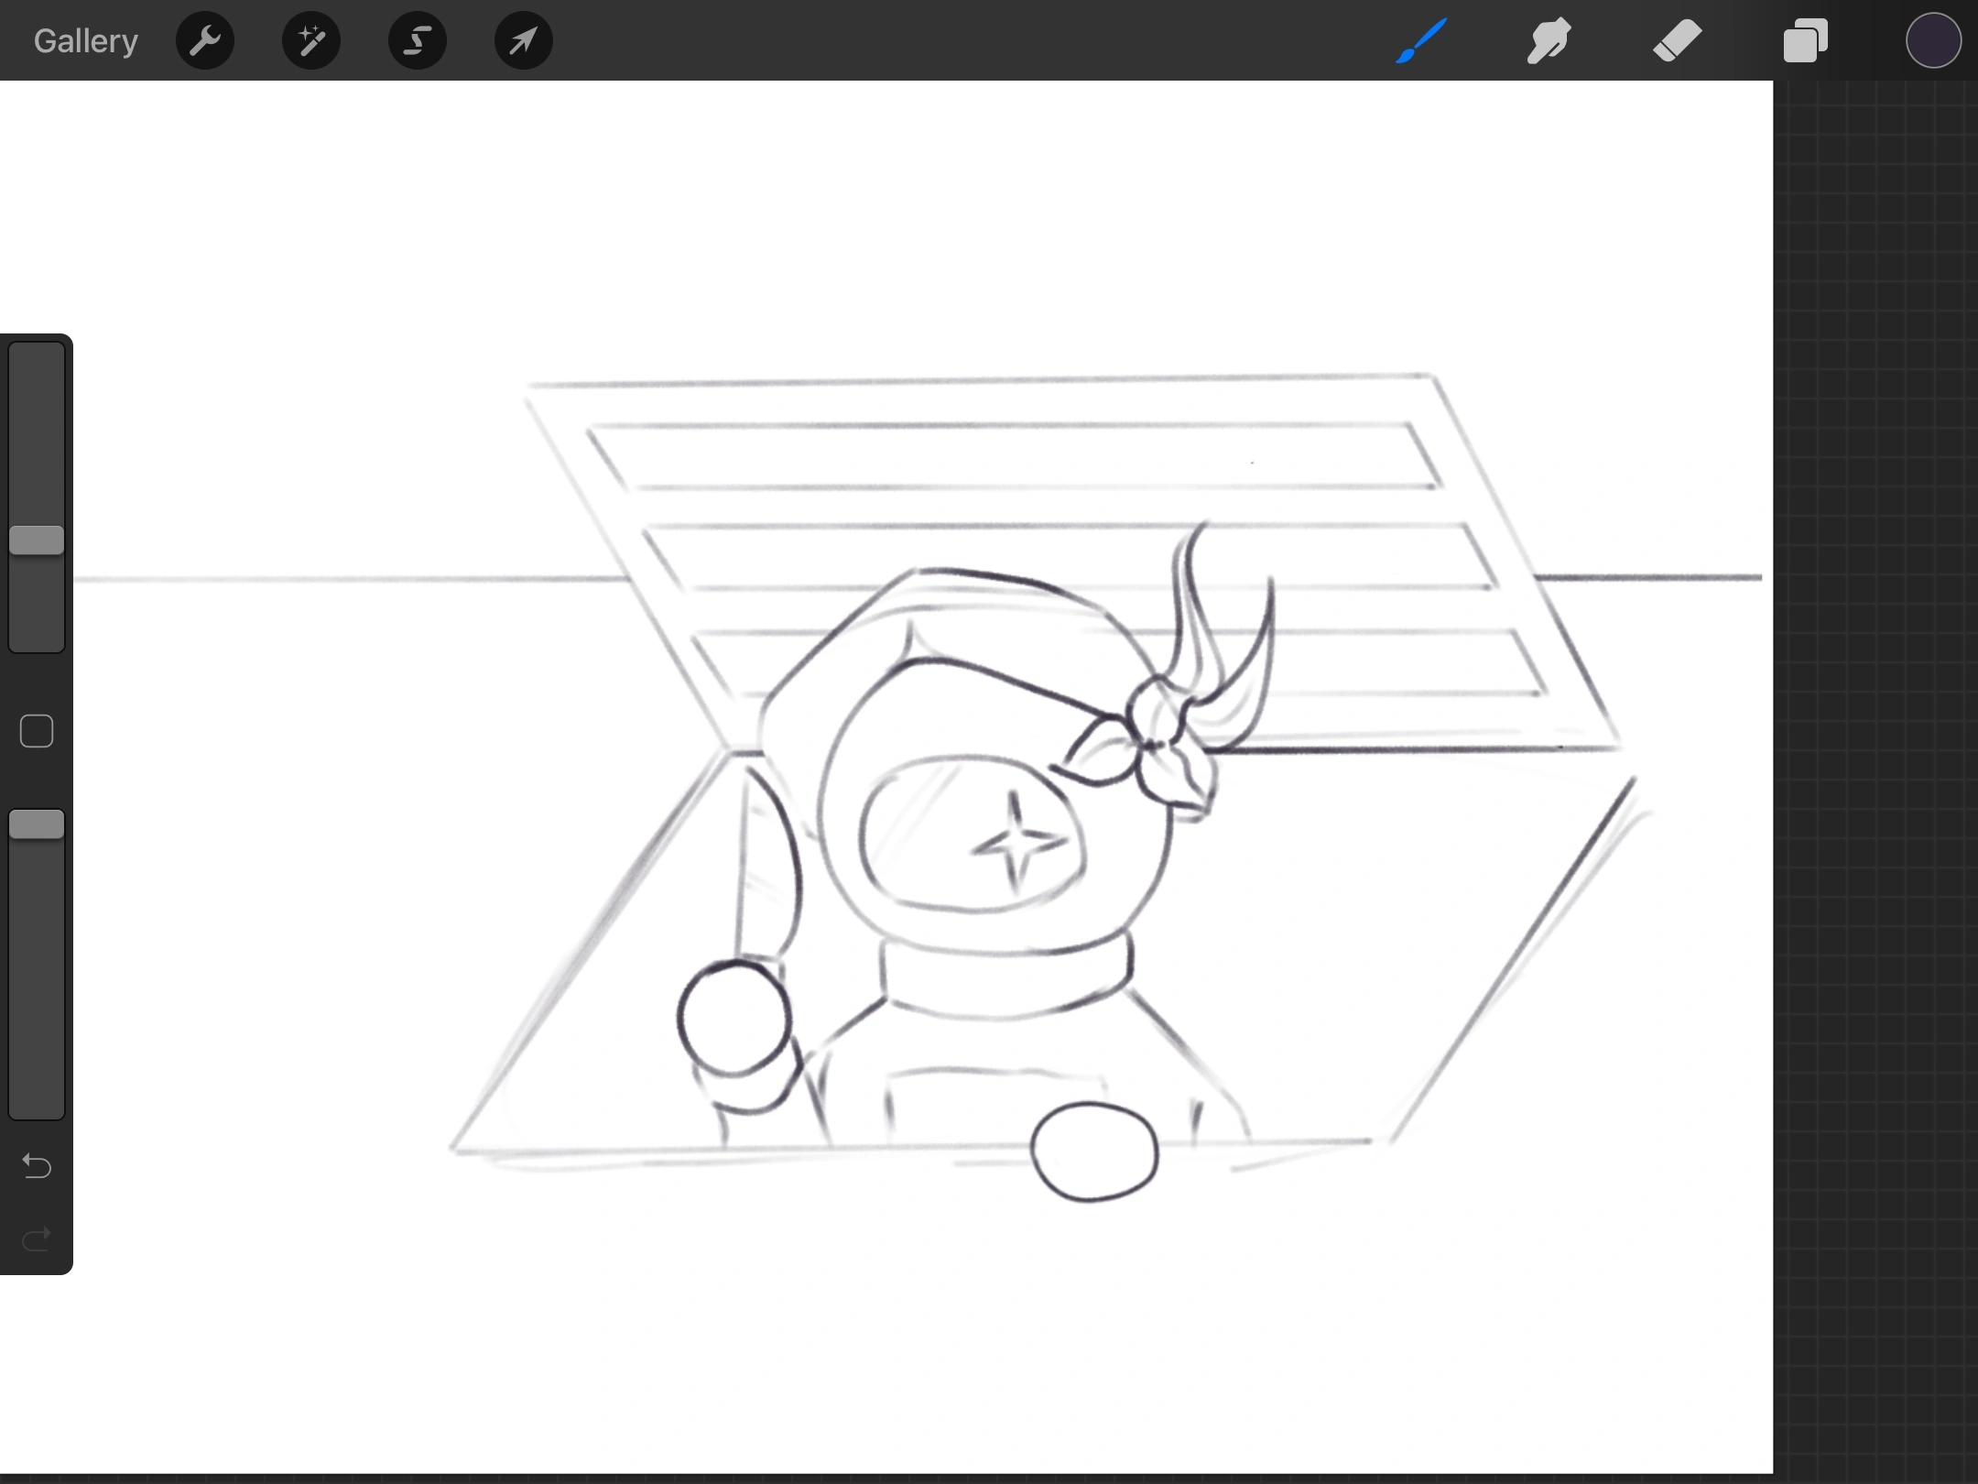Click bottom of opacity slider track
The width and height of the screenshot is (1978, 1484).
pyautogui.click(x=37, y=1104)
